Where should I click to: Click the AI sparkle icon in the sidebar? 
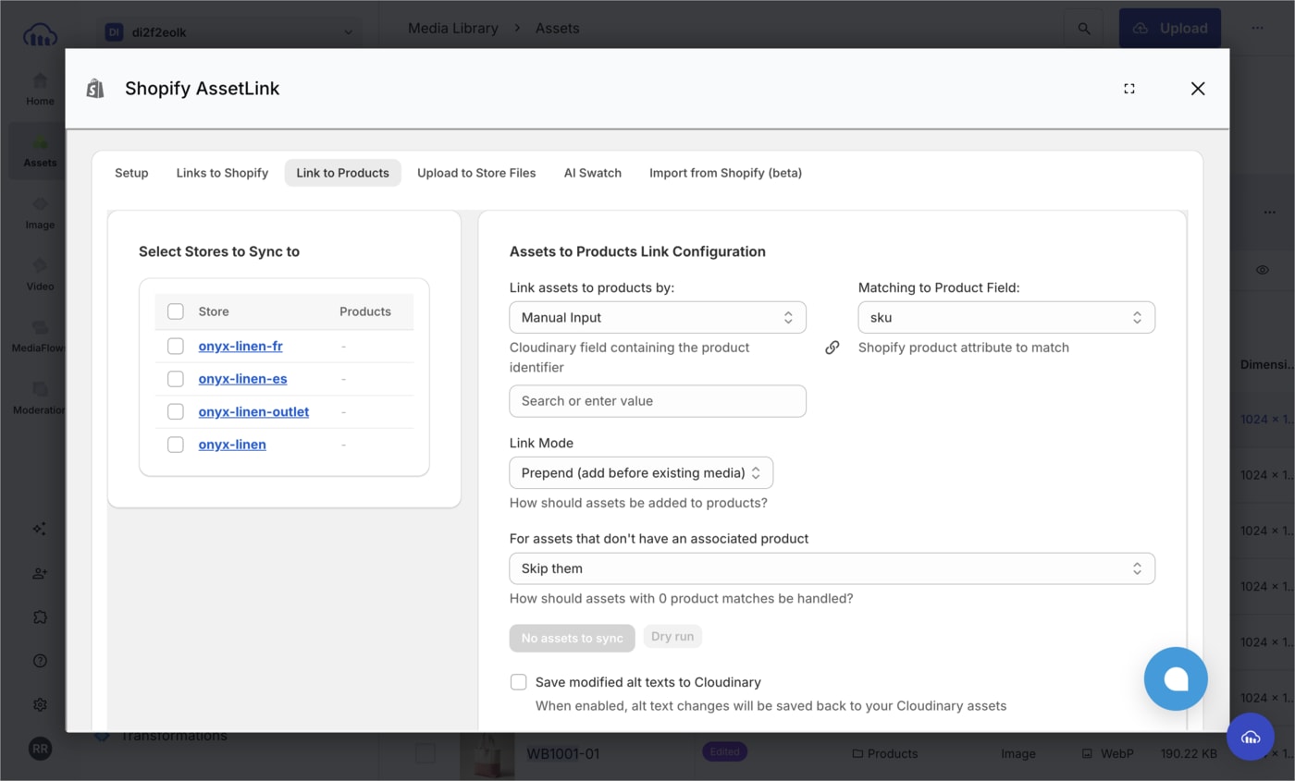[40, 529]
